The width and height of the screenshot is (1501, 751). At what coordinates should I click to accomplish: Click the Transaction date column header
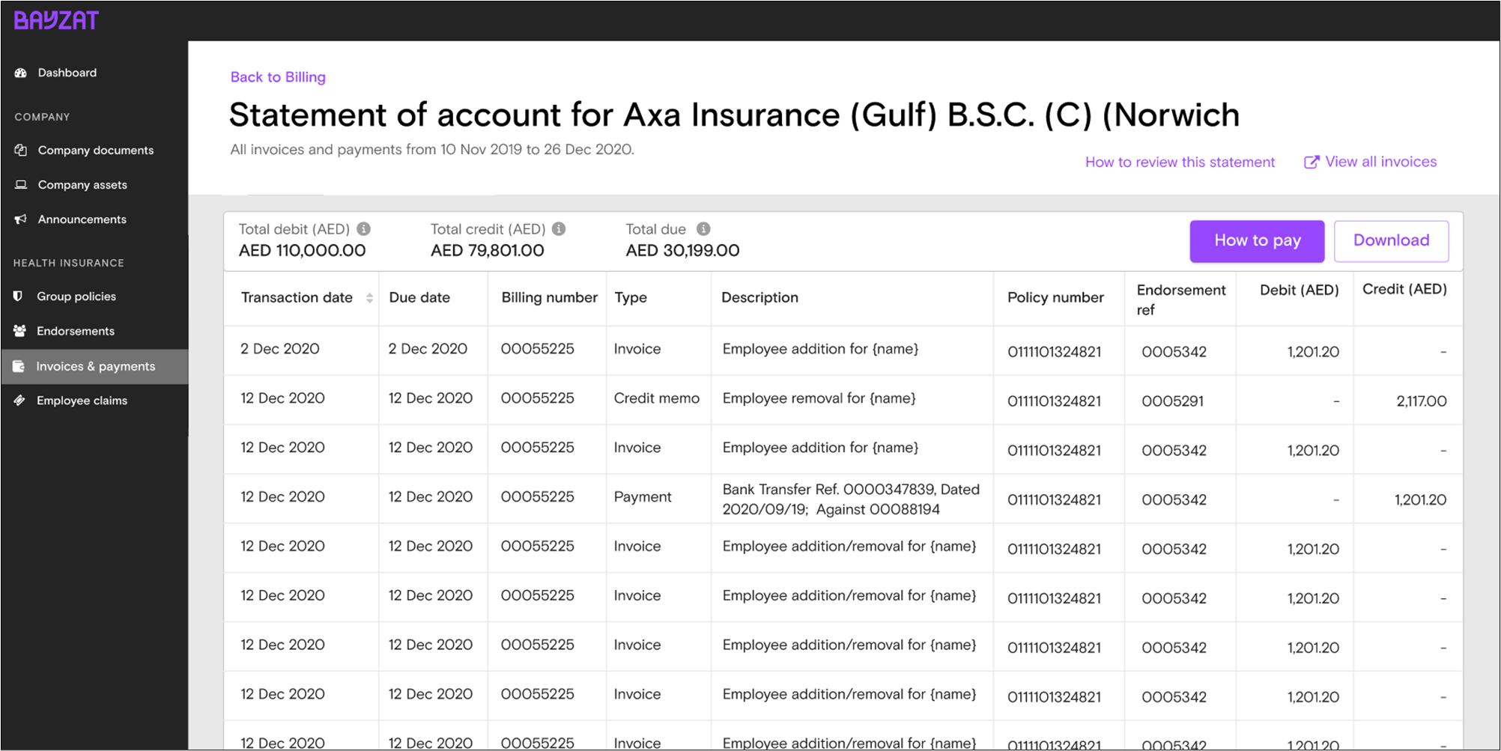pos(297,297)
